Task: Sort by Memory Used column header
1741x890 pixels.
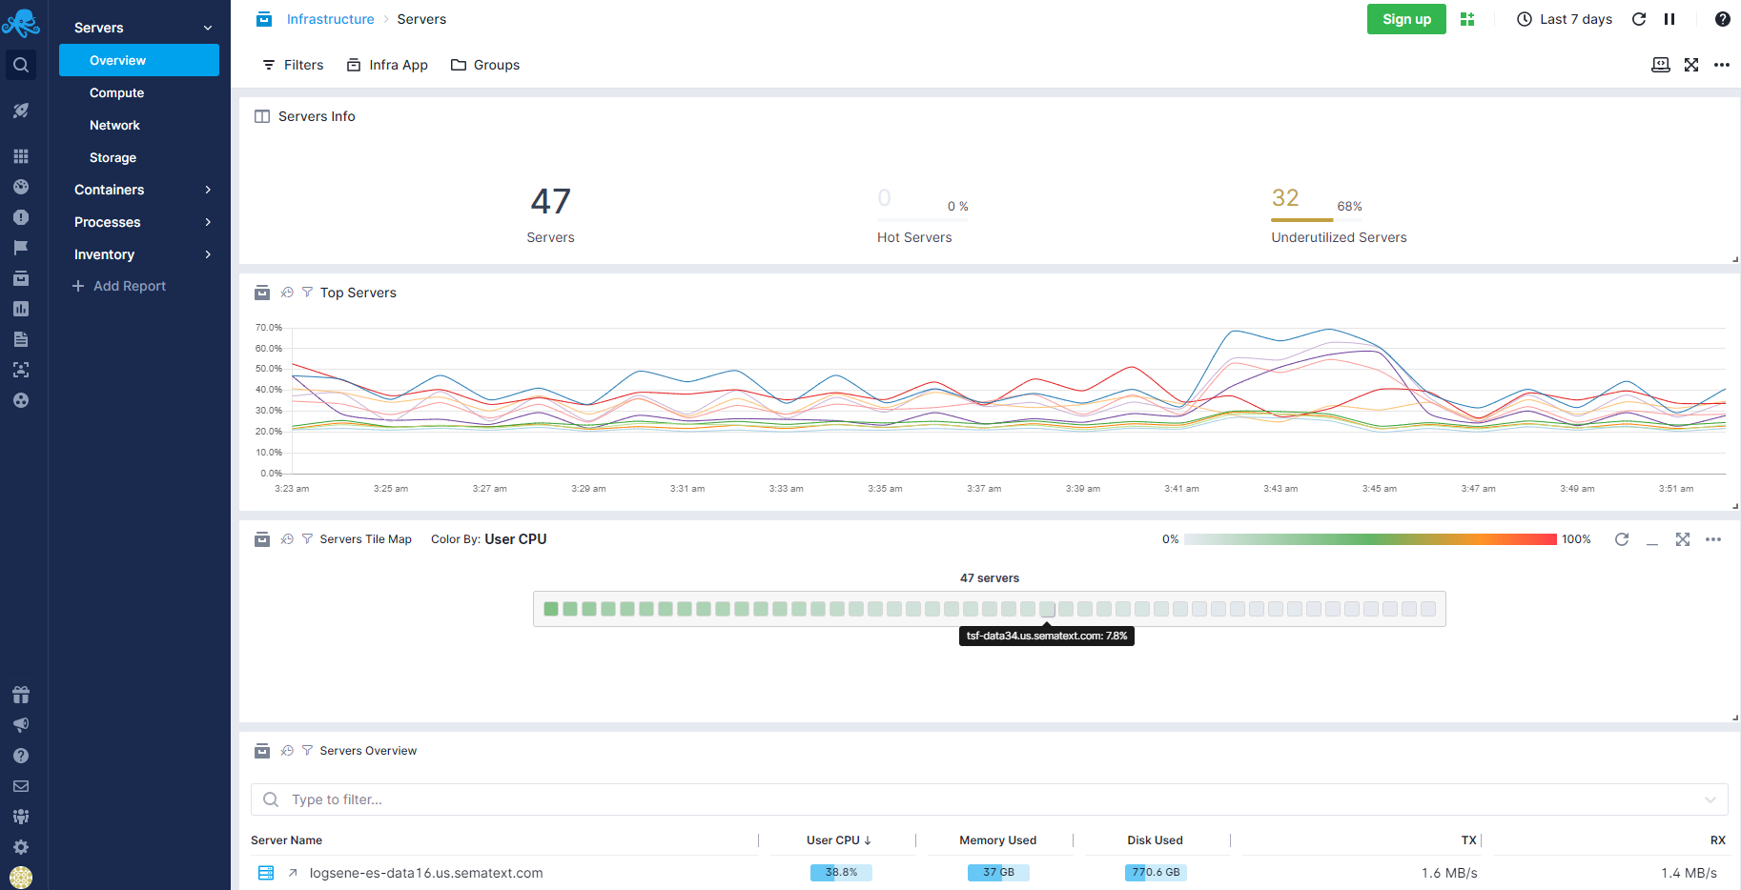Action: 997,840
